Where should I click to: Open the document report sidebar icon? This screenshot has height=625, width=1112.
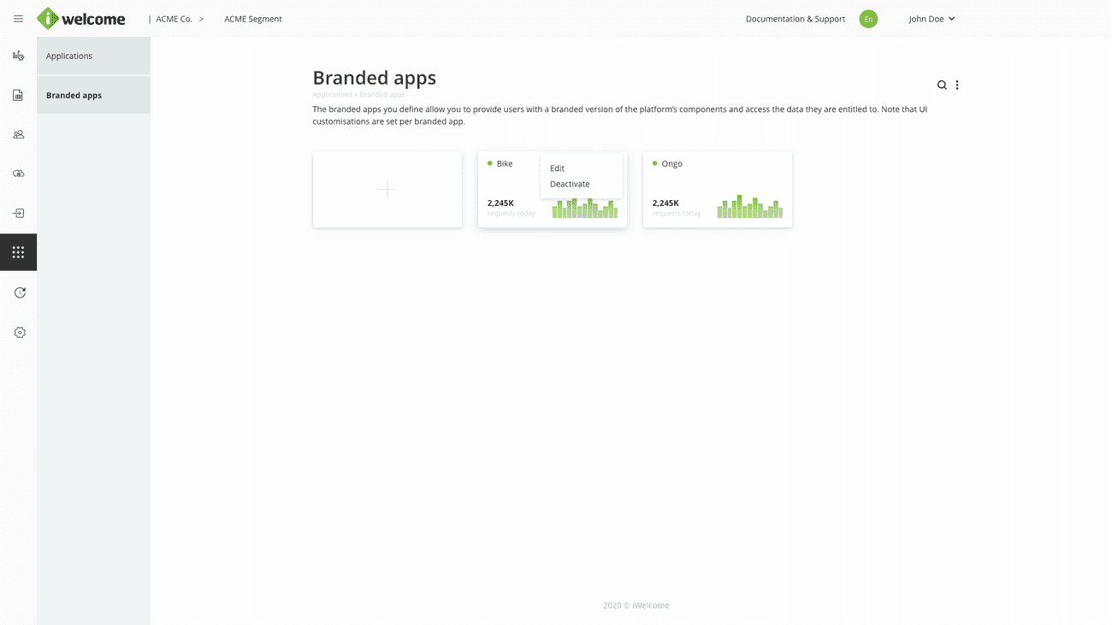click(18, 95)
